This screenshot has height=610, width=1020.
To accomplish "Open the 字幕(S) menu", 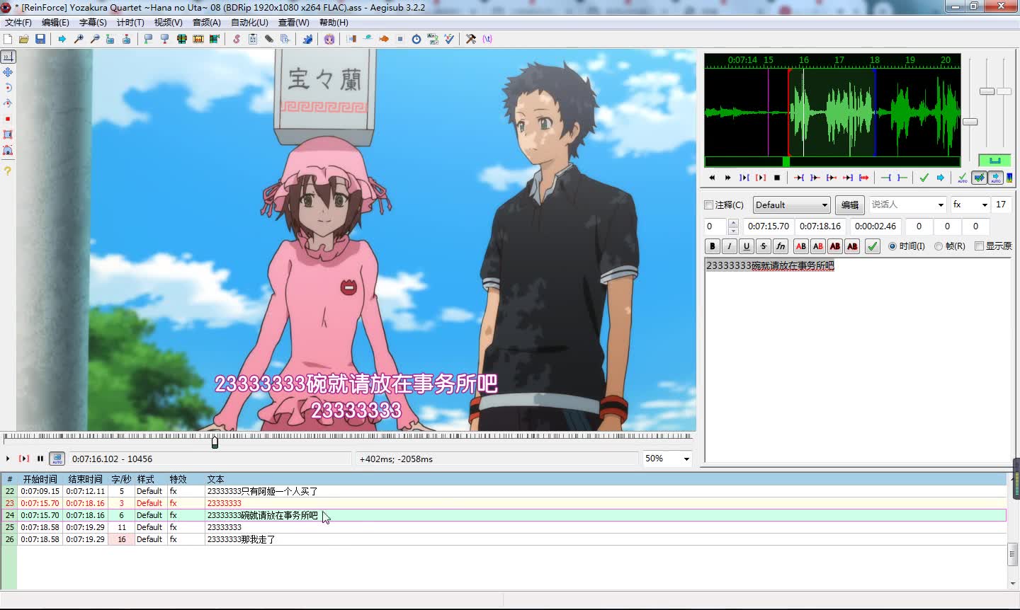I will [x=93, y=23].
